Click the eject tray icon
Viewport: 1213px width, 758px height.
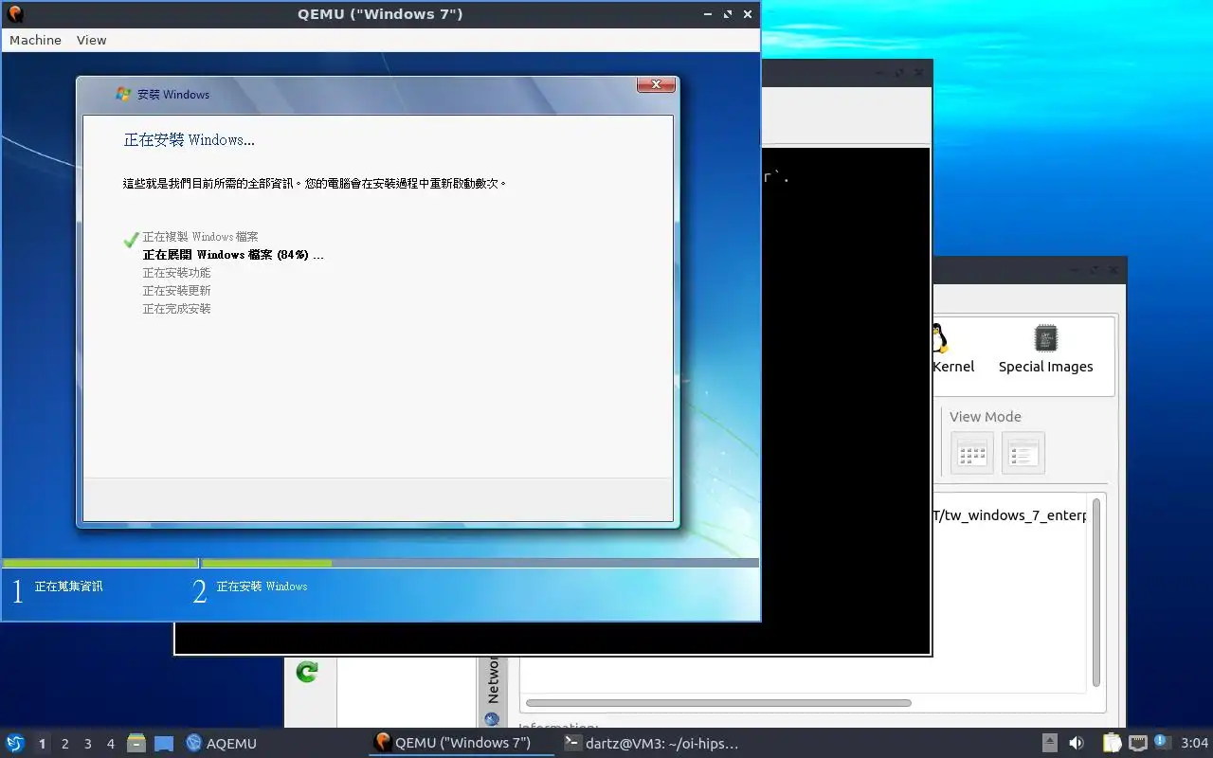(x=1050, y=743)
